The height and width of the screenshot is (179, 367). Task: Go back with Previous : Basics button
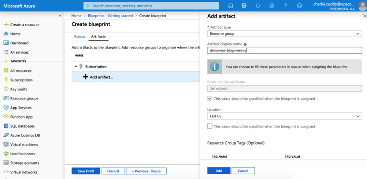(146, 171)
